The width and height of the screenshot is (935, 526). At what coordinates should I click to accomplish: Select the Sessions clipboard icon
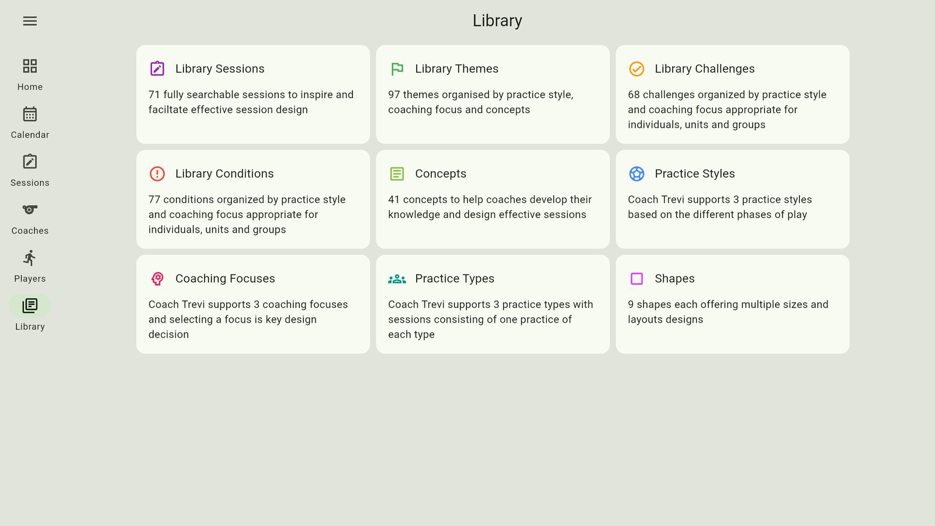[x=30, y=162]
